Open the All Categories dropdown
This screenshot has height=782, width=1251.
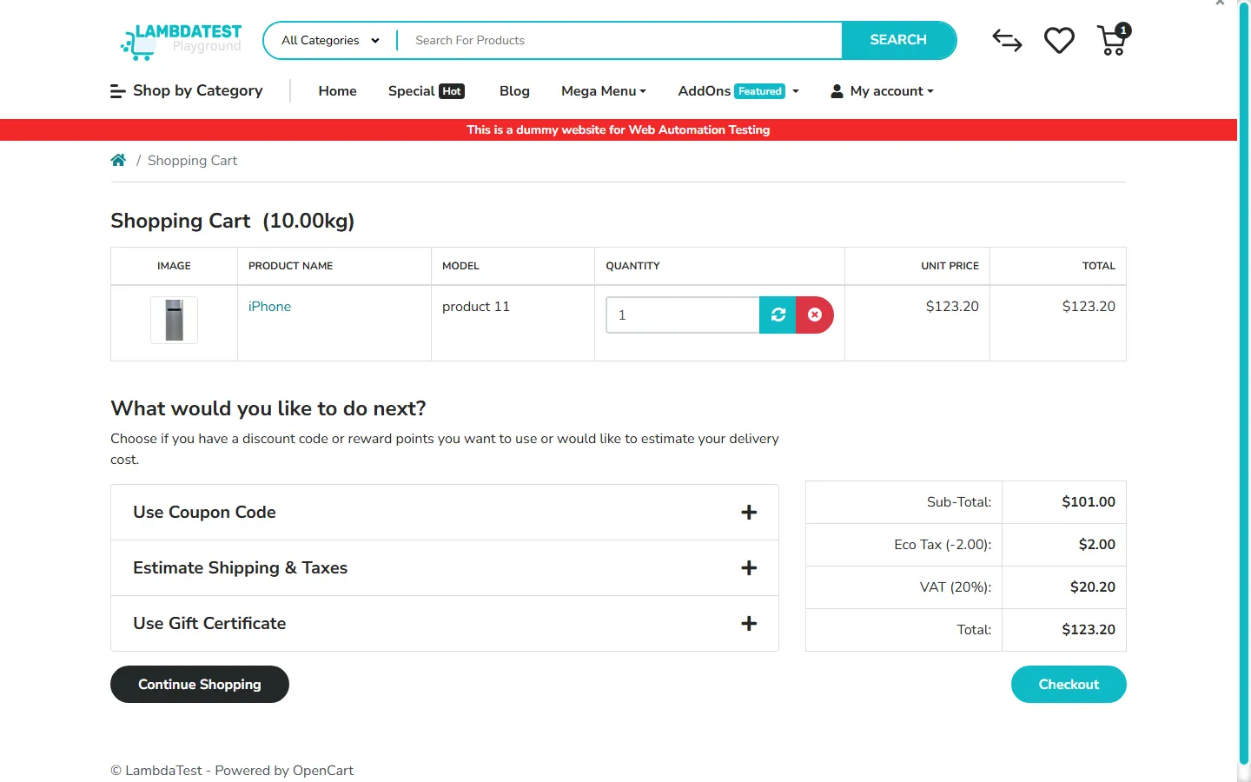pyautogui.click(x=330, y=40)
